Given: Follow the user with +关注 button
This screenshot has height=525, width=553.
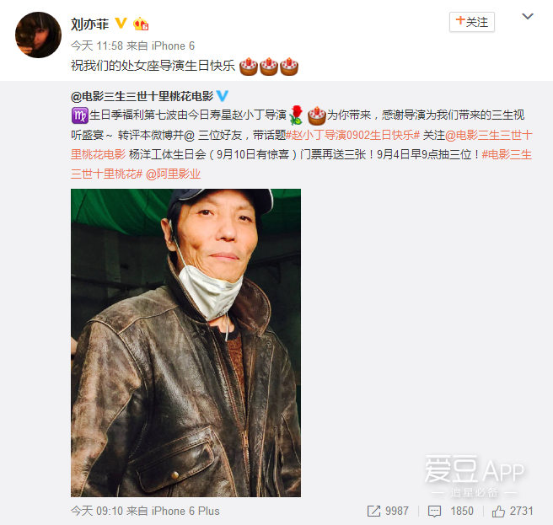Looking at the screenshot, I should coord(472,22).
